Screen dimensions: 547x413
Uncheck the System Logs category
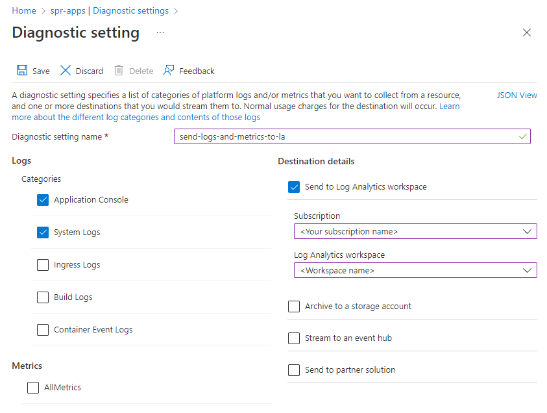tap(43, 232)
